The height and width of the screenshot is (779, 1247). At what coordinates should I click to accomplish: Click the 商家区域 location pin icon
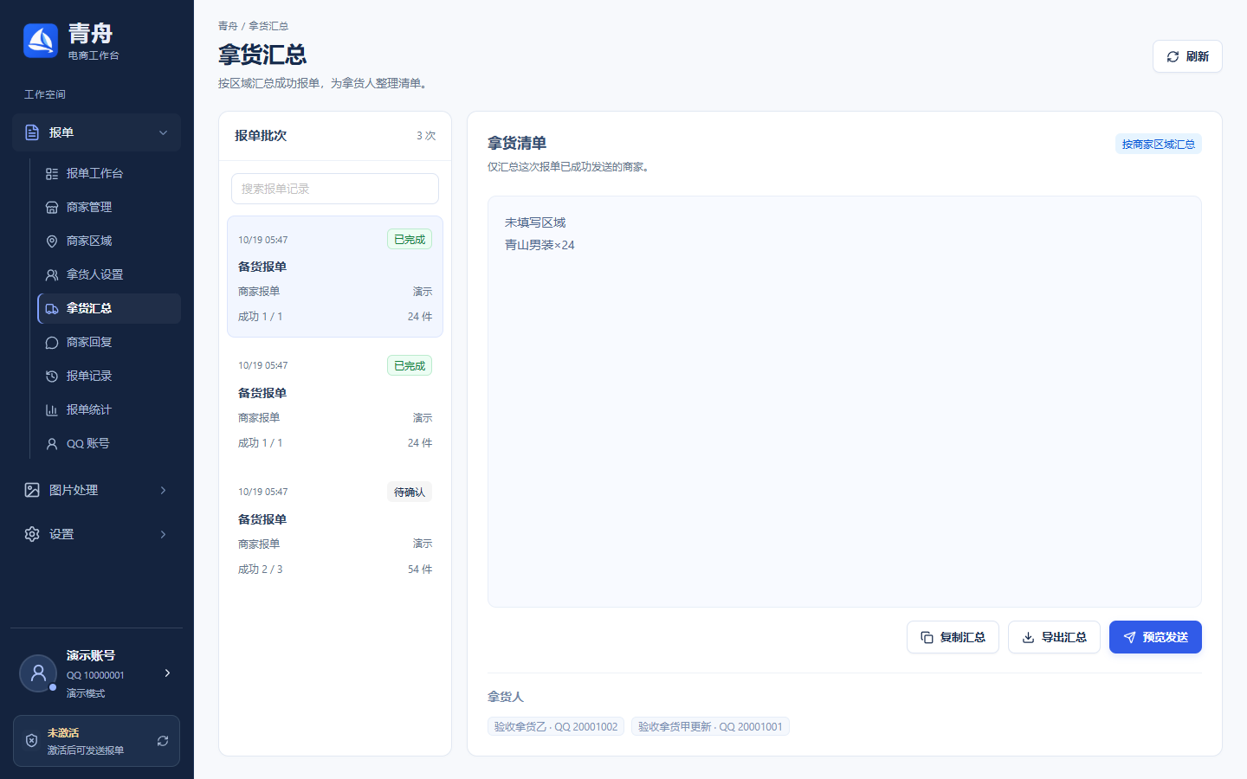click(x=52, y=241)
